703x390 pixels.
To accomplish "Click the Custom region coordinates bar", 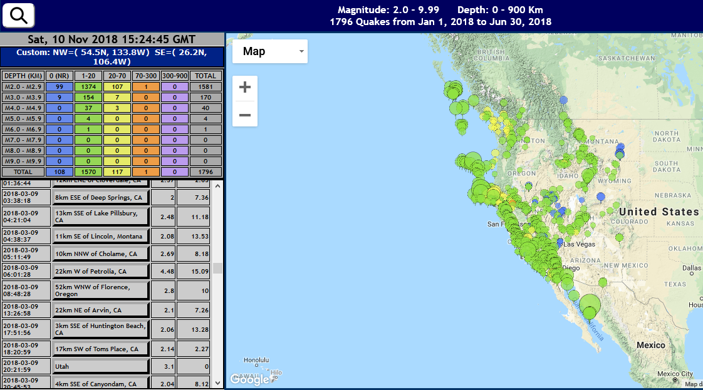I will [112, 57].
